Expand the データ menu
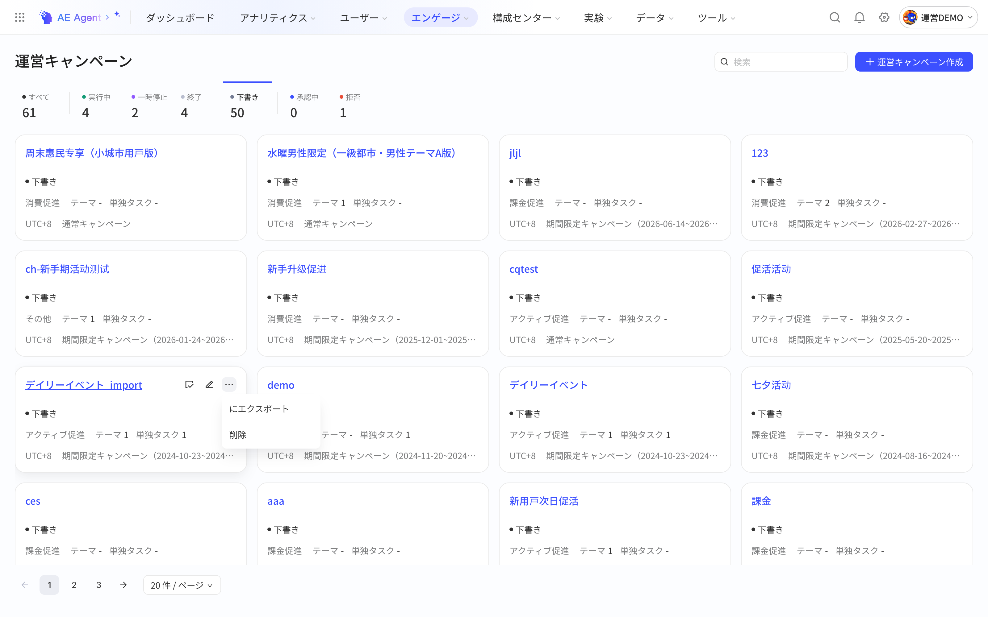This screenshot has width=988, height=617. tap(655, 18)
